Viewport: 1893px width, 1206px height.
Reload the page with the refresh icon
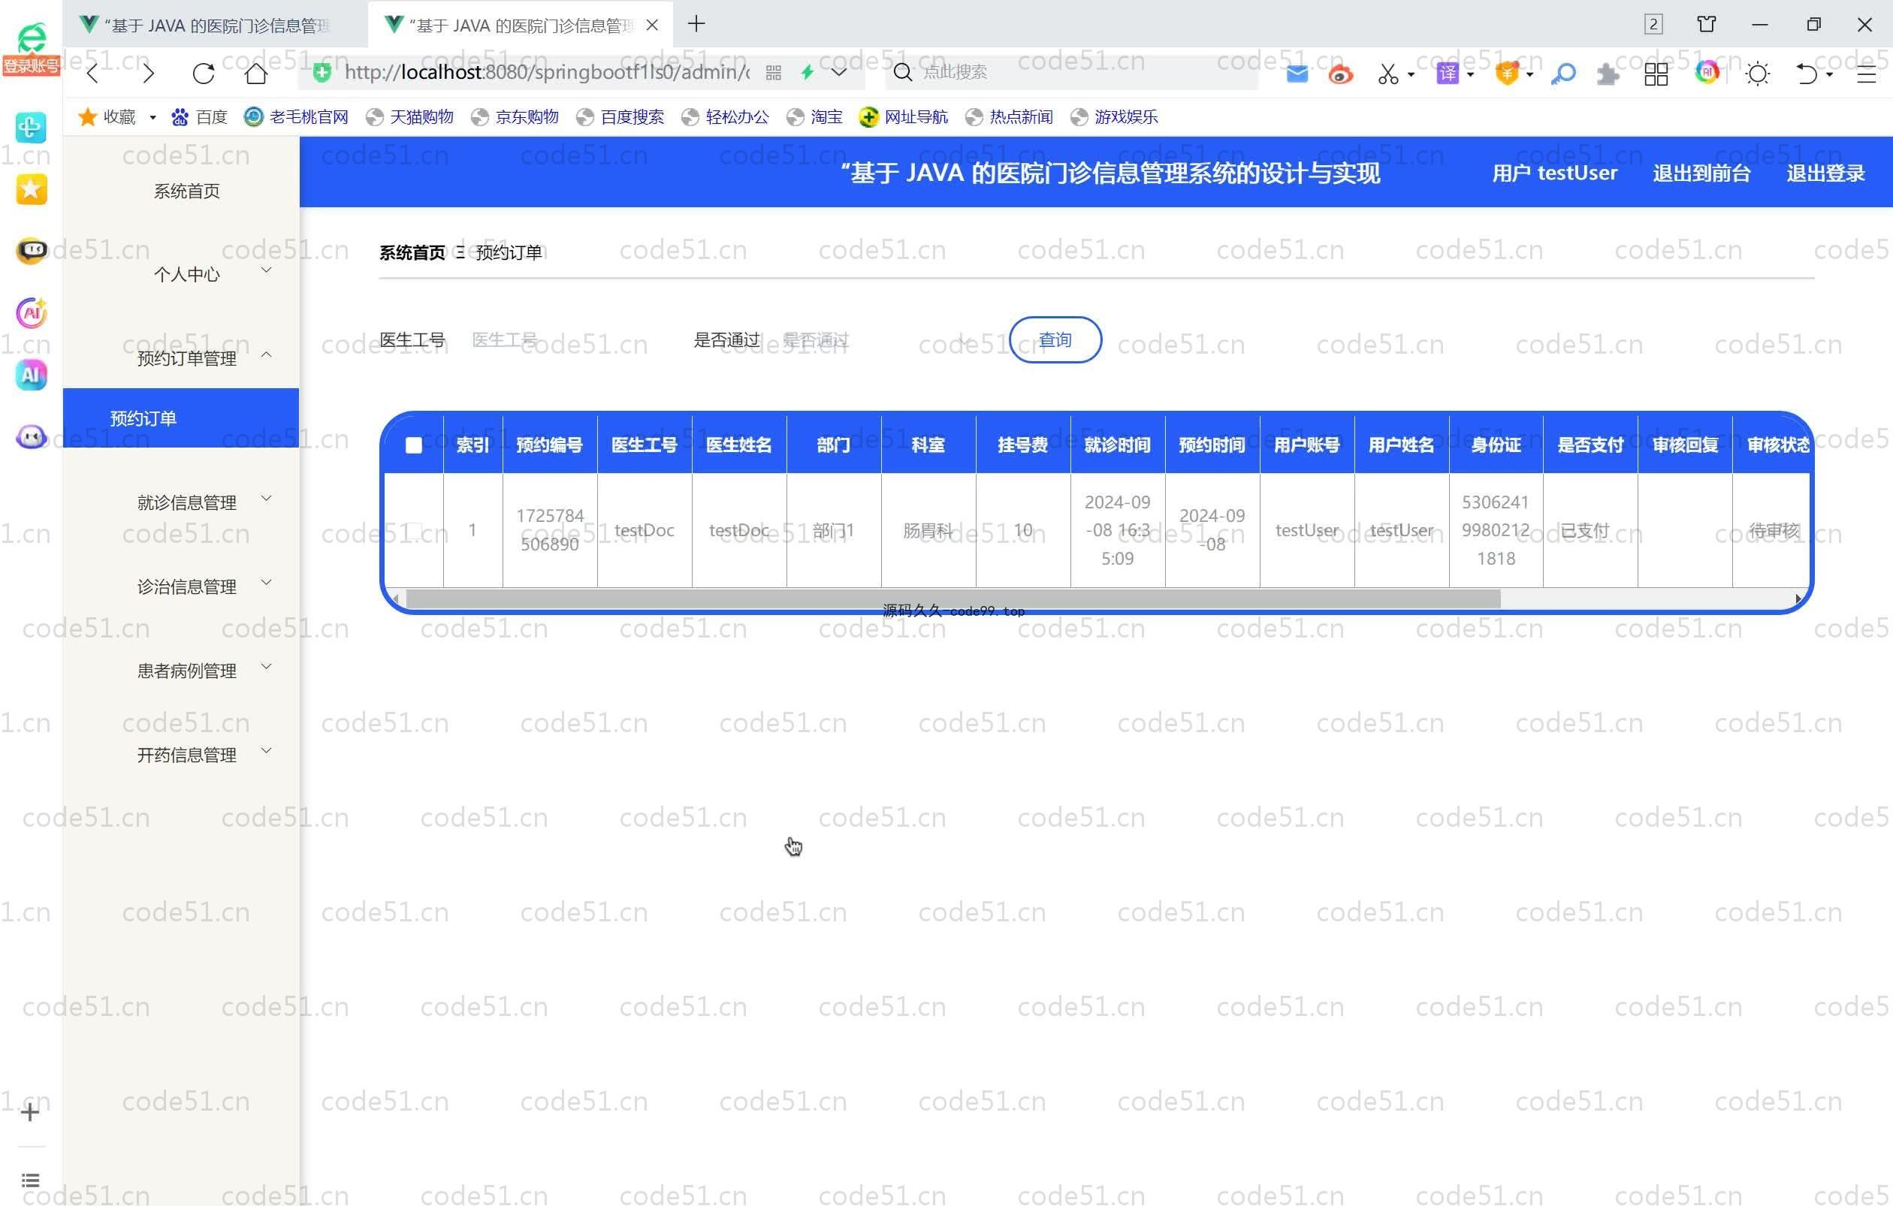click(204, 73)
